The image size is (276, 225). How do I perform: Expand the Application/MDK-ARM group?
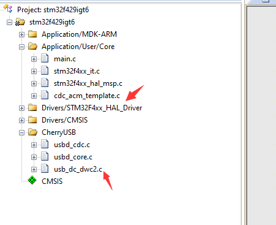pyautogui.click(x=21, y=34)
